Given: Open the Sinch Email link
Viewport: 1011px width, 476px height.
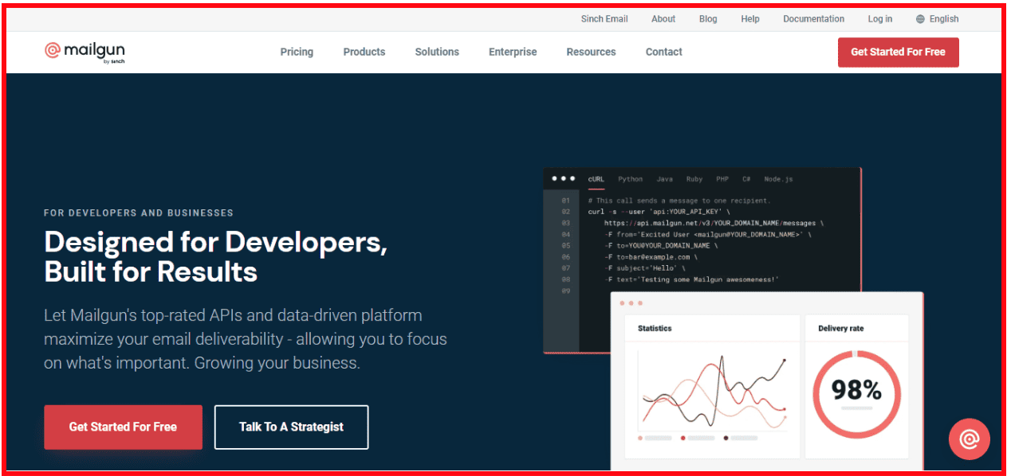Looking at the screenshot, I should coord(604,19).
